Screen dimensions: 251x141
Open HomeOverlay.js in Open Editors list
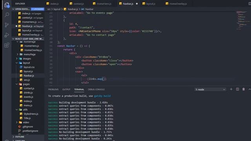pos(28,35)
